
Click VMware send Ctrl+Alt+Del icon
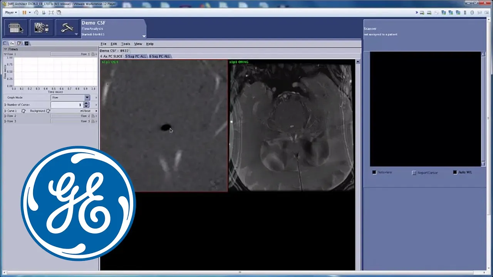(37, 13)
